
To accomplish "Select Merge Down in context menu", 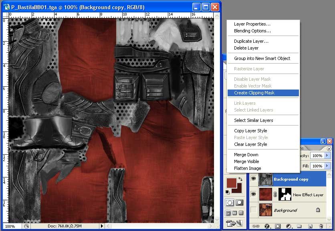I will point(246,155).
